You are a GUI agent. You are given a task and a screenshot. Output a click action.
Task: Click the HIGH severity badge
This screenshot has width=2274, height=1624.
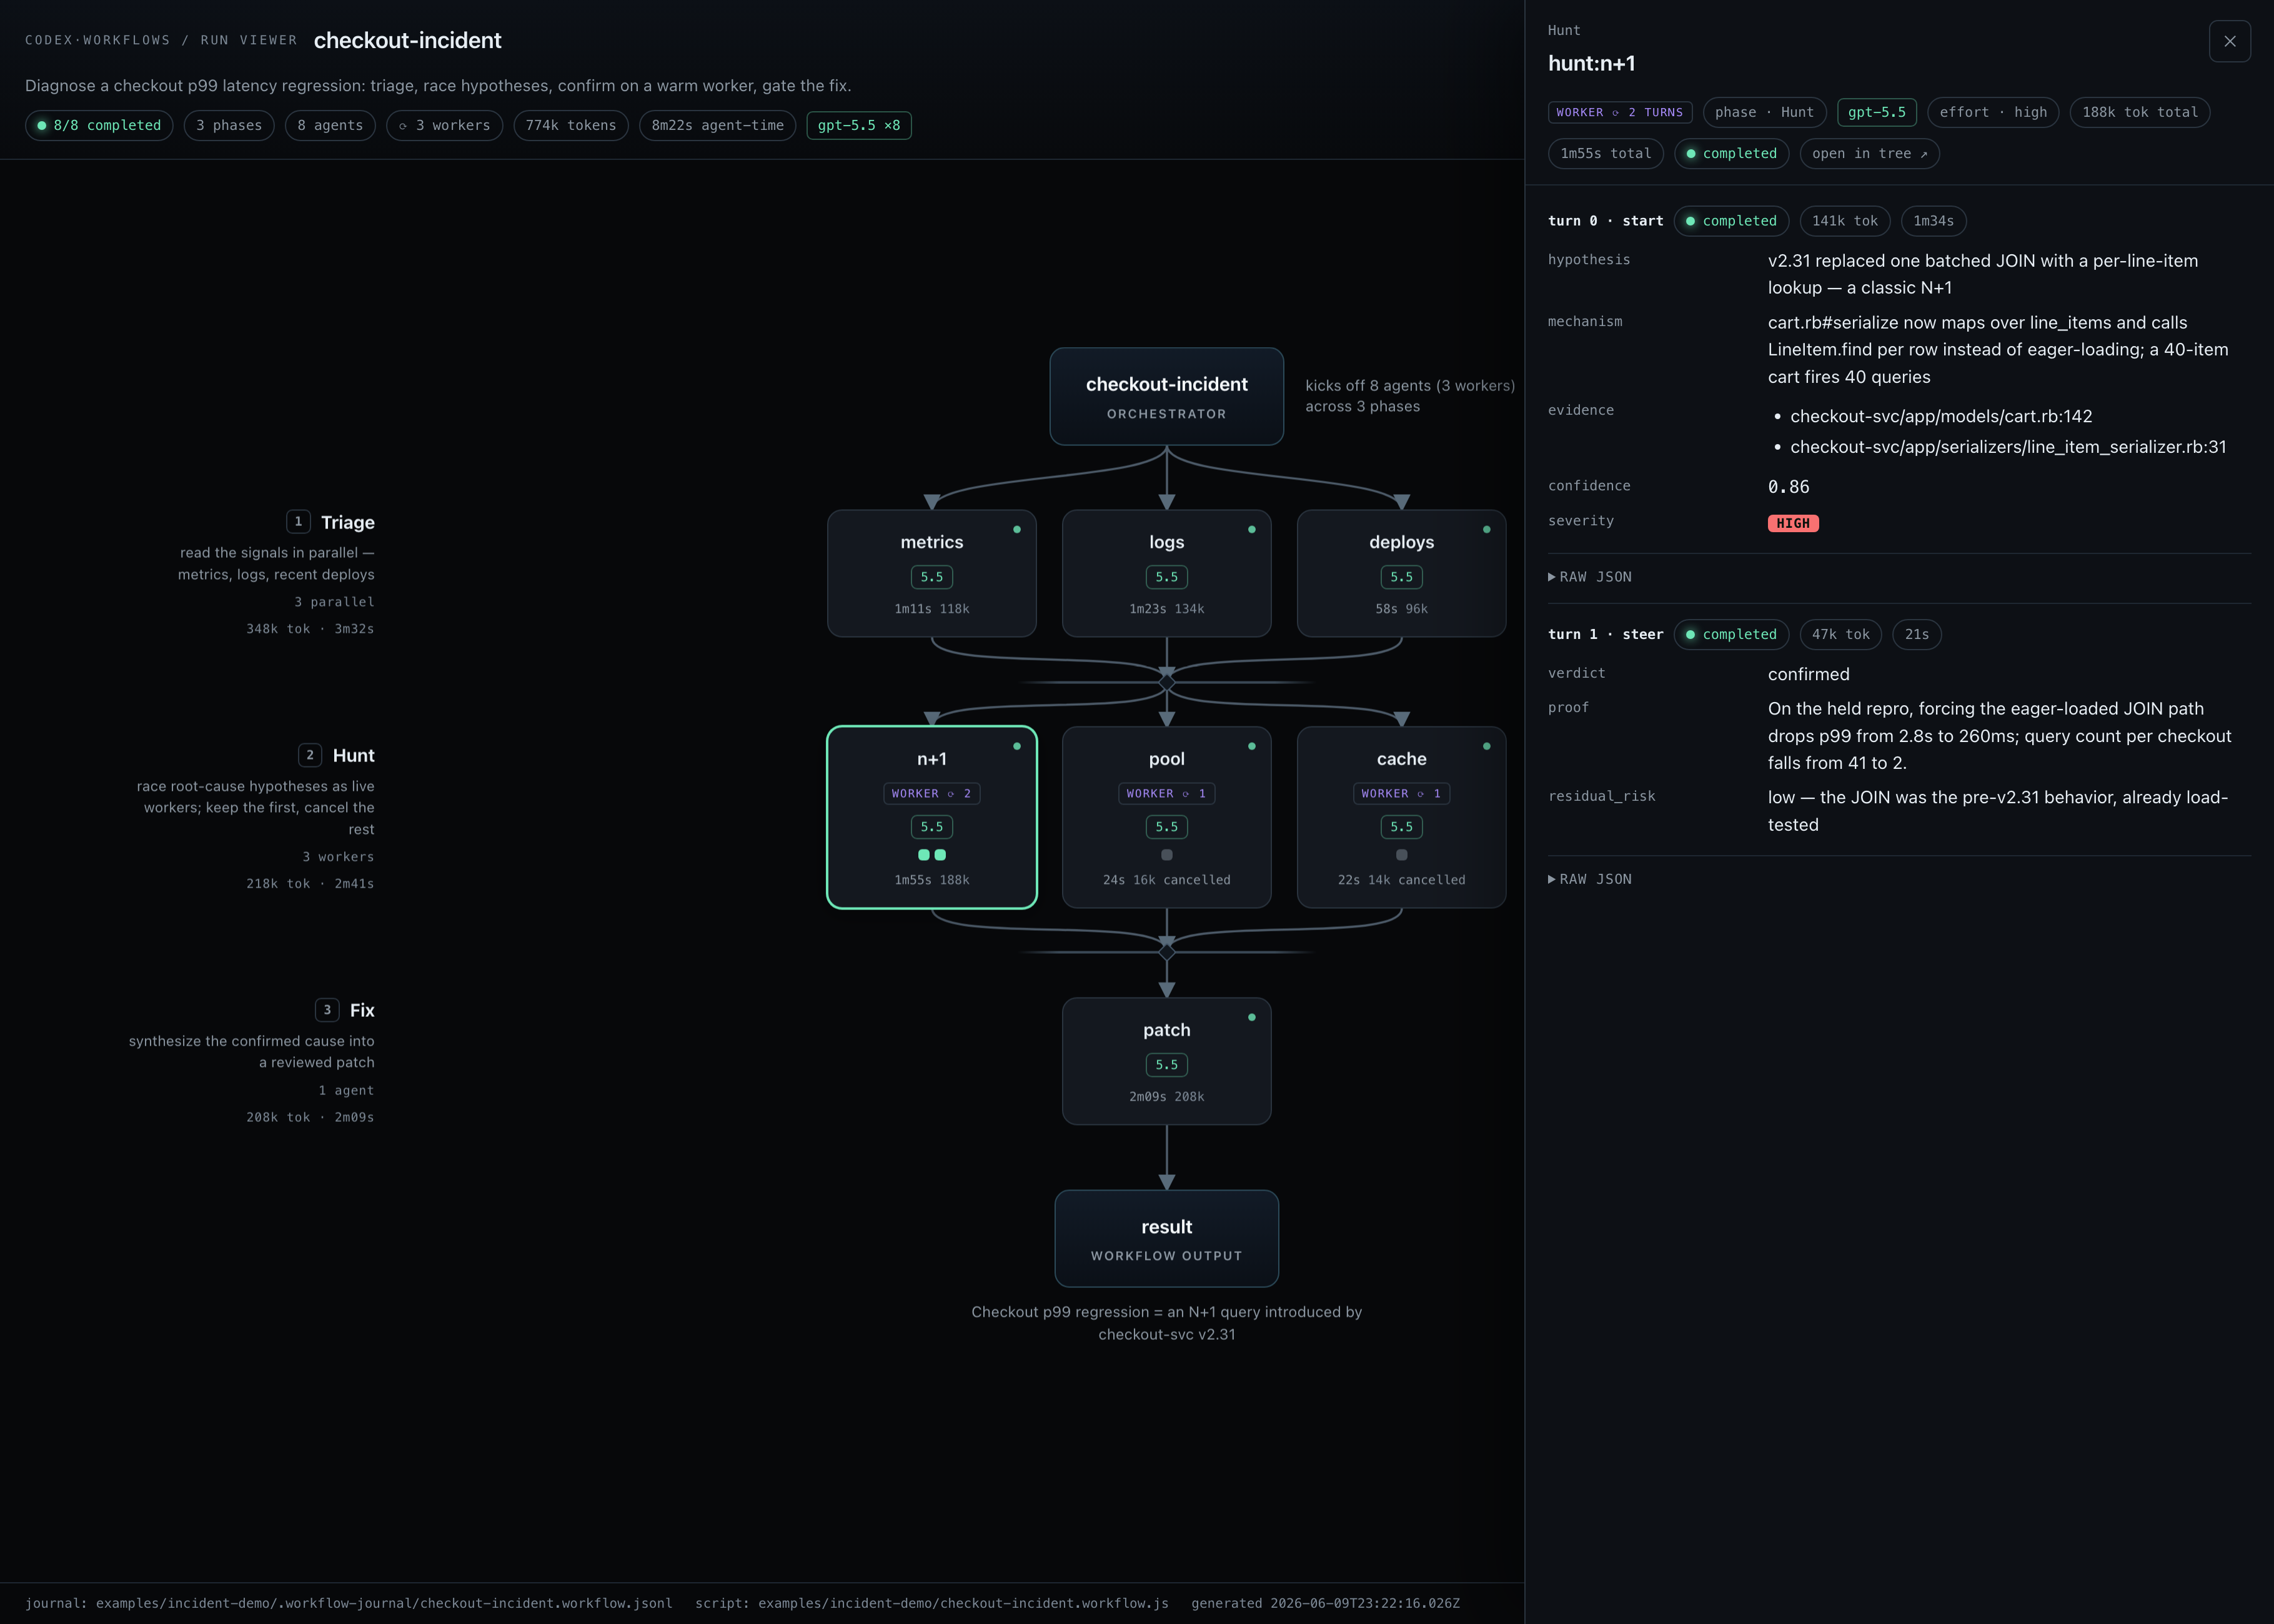[x=1792, y=523]
